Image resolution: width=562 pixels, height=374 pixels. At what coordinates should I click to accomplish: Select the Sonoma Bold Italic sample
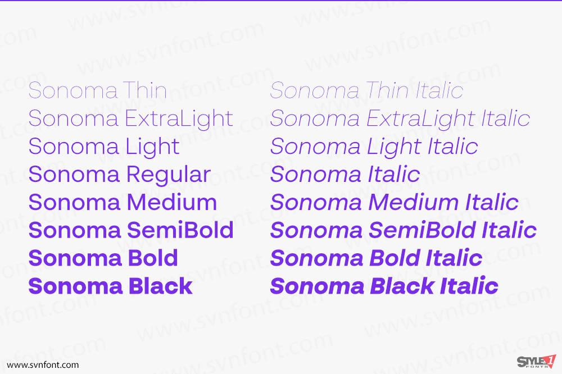pos(376,258)
